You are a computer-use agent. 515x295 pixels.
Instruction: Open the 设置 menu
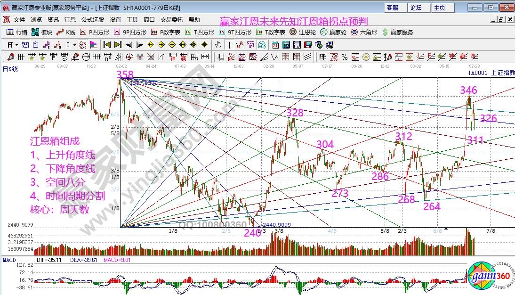(x=115, y=20)
